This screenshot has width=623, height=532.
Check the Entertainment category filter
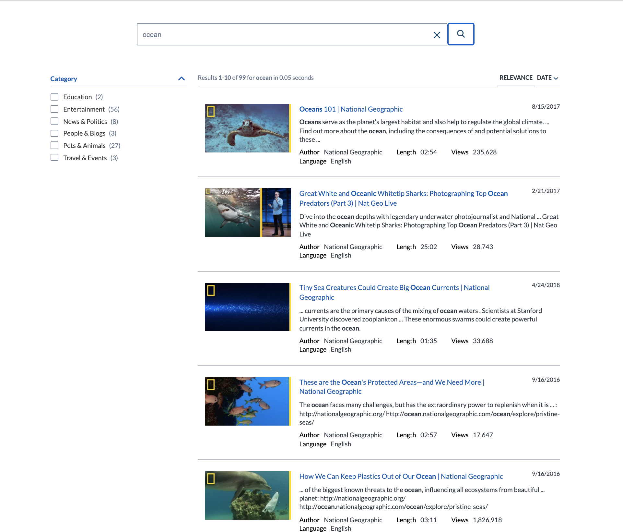tap(54, 109)
